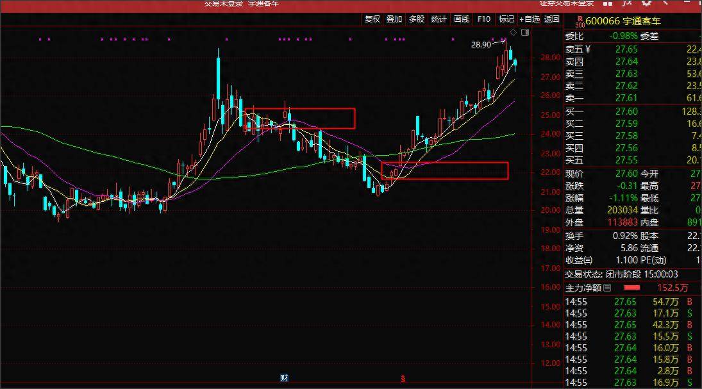This screenshot has height=389, width=702.
Task: Select the 卖四 row at 27.64
Action: 633,62
